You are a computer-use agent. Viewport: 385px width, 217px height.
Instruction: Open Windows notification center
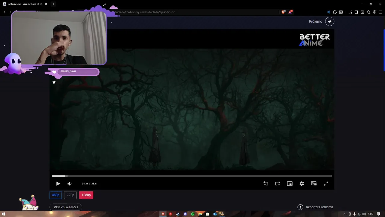(378, 214)
